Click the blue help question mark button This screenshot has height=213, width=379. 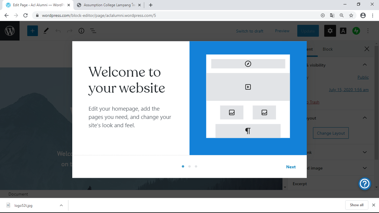pyautogui.click(x=365, y=184)
